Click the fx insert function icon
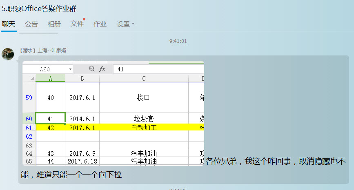 pyautogui.click(x=102, y=69)
